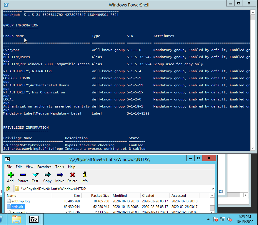The image size is (258, 225).
Task: Open the Edit menu in 7-Zip
Action: pos(19,167)
